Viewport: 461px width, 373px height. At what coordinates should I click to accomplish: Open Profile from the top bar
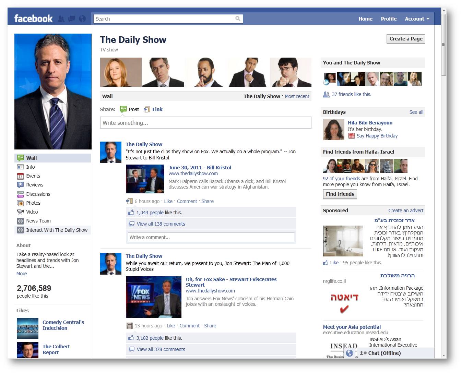(389, 19)
